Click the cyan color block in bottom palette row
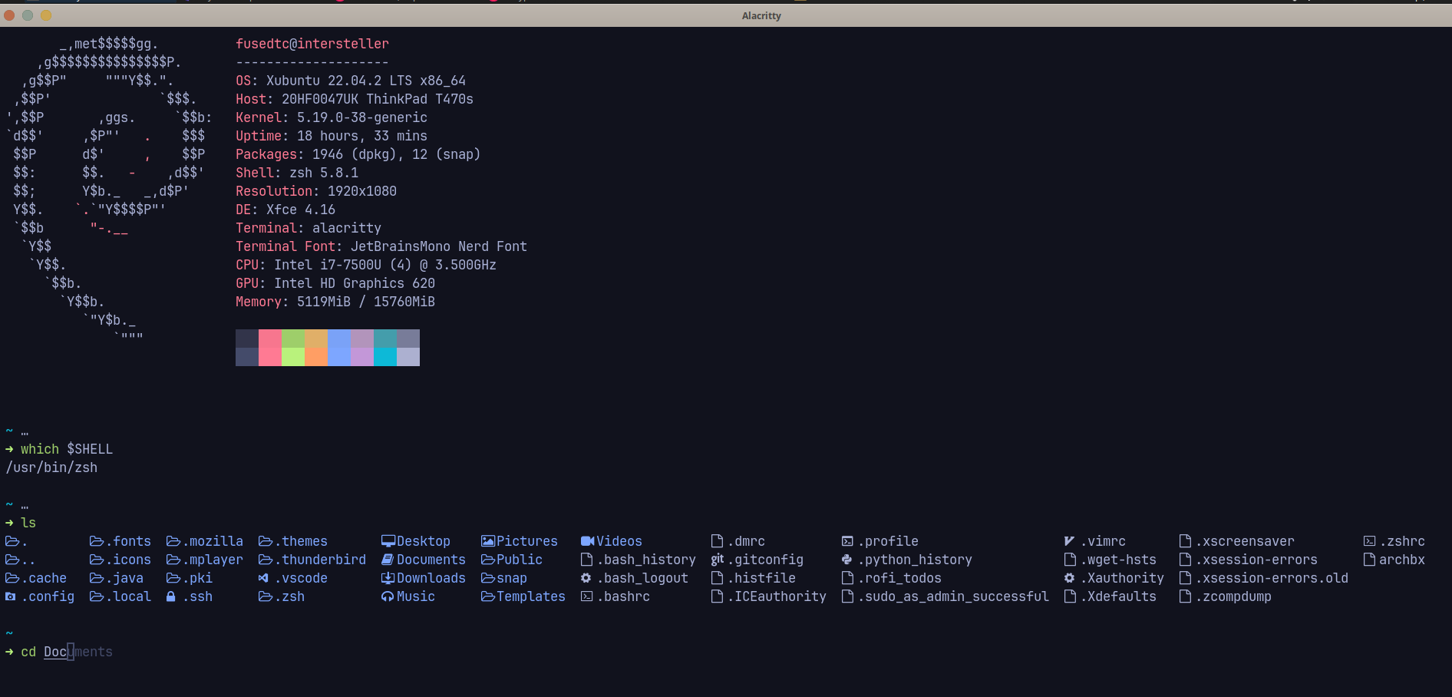 pyautogui.click(x=385, y=357)
